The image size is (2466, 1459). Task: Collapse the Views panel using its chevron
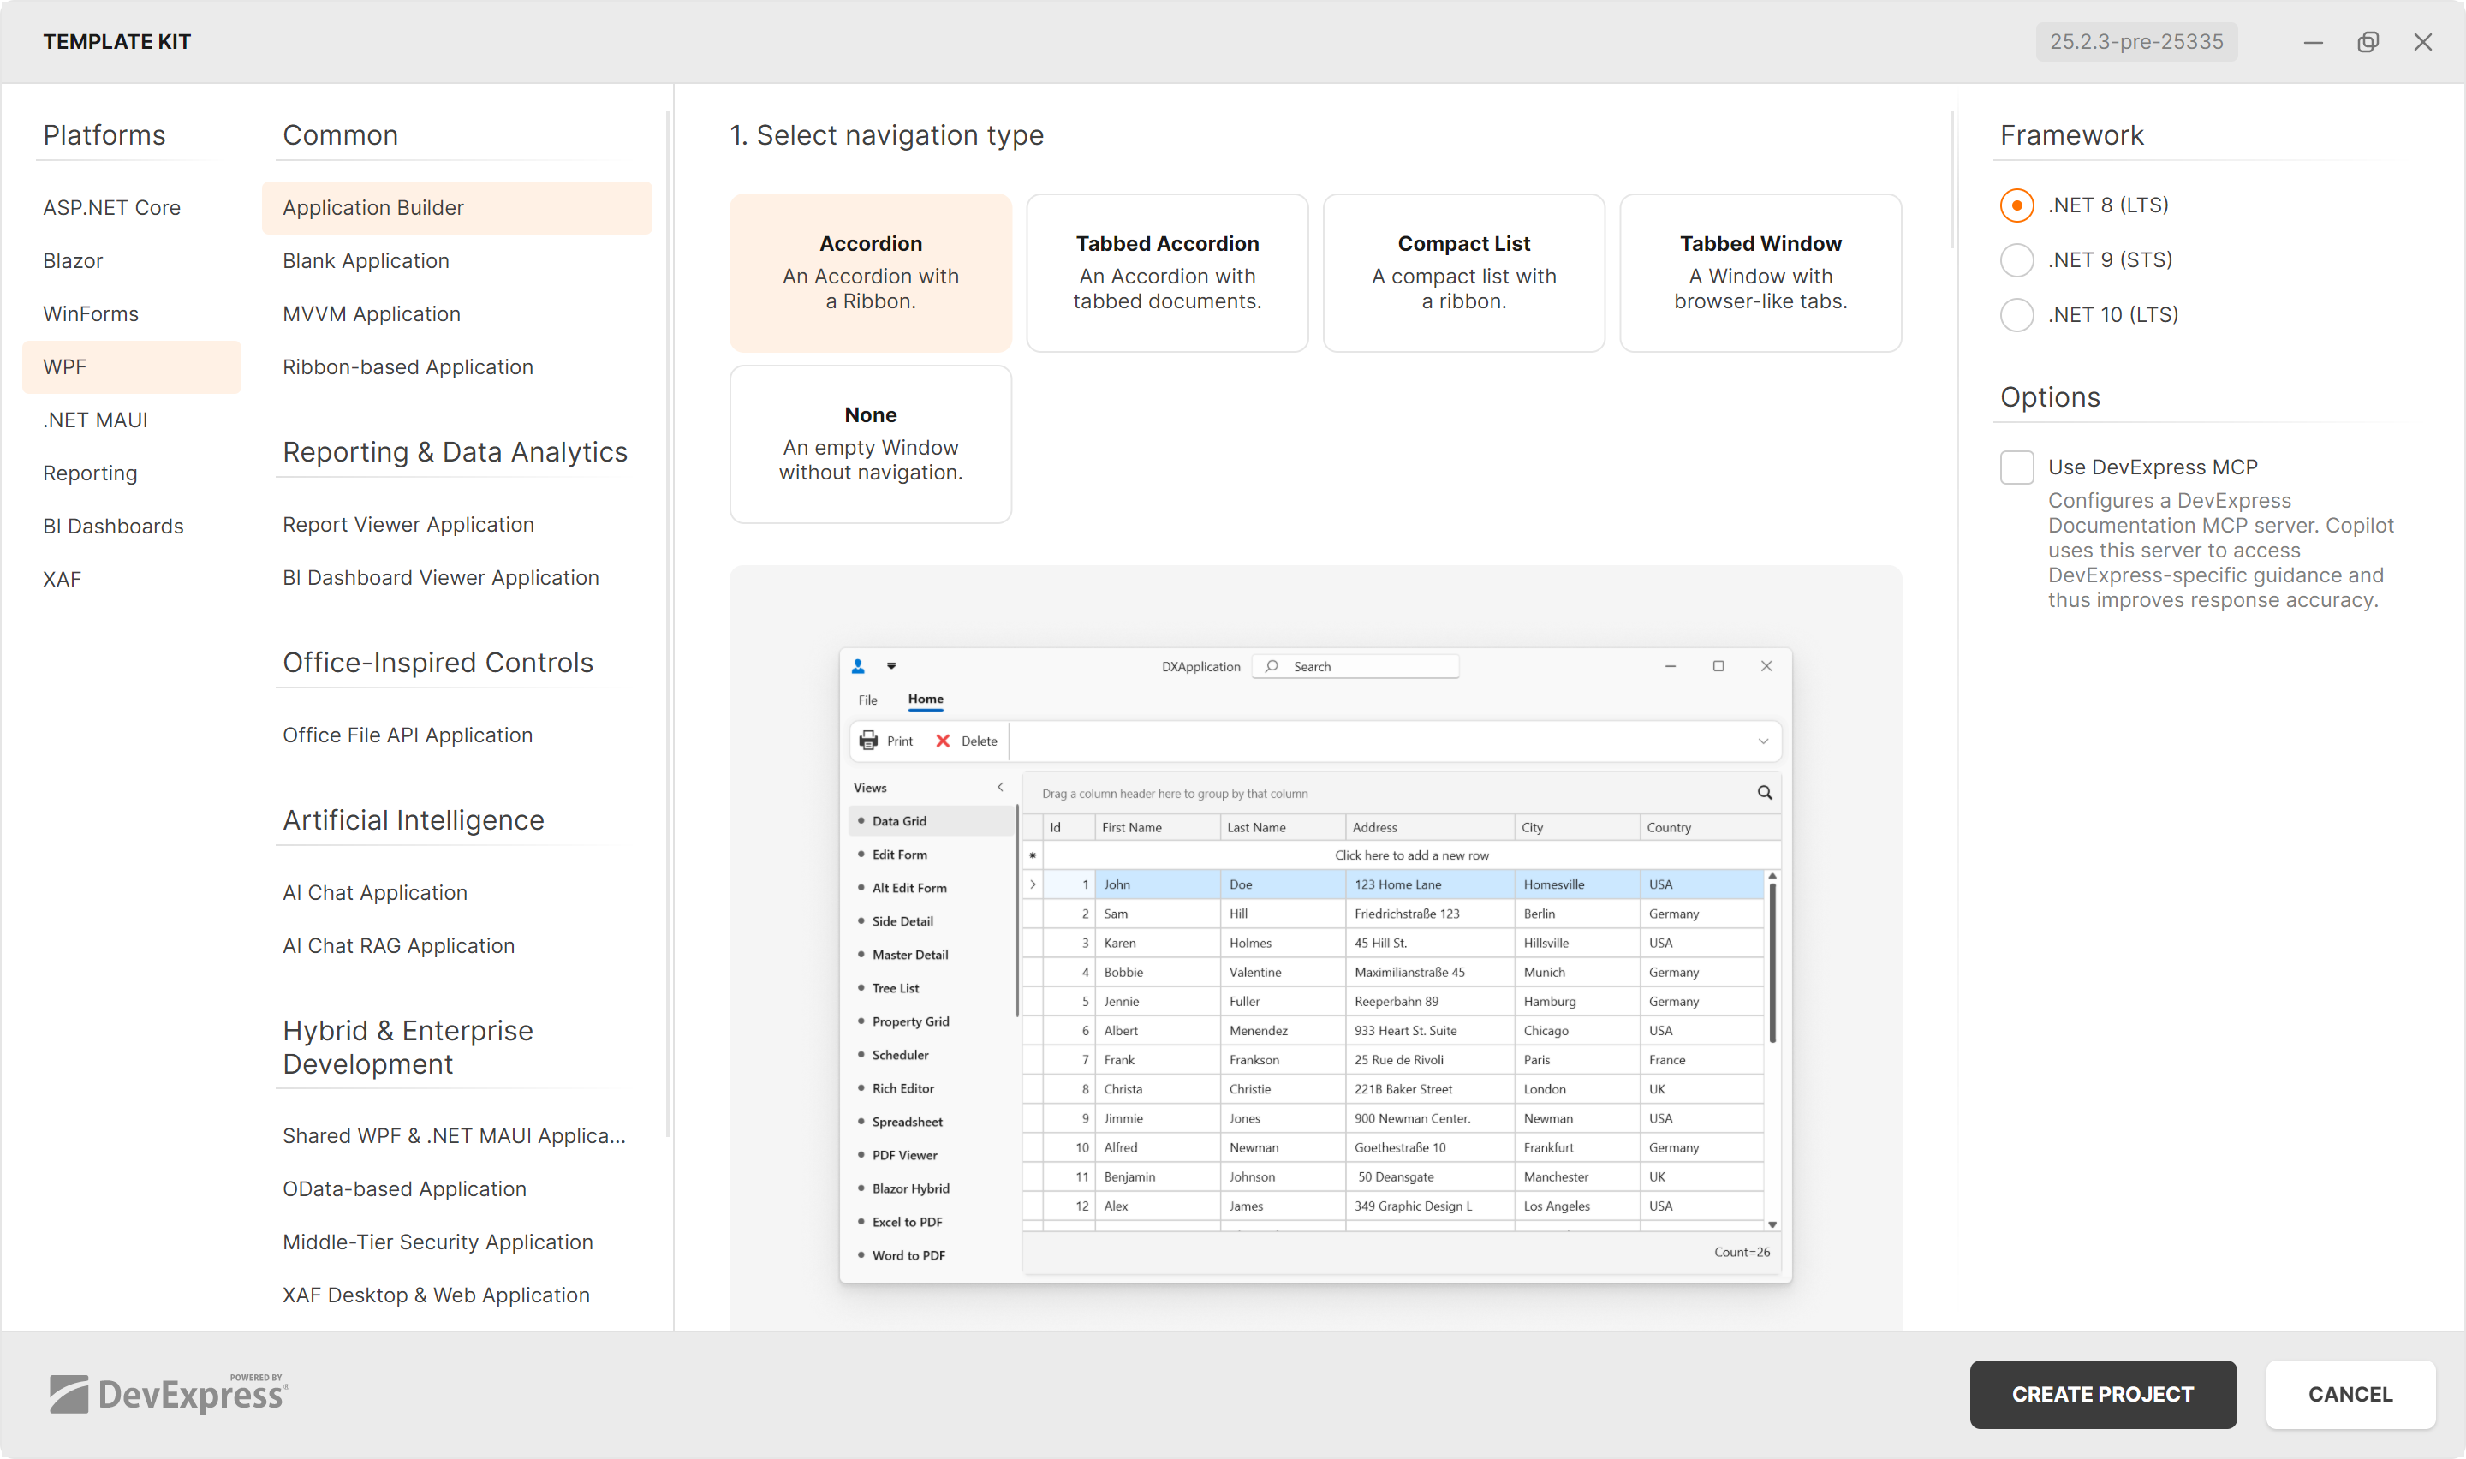1001,787
